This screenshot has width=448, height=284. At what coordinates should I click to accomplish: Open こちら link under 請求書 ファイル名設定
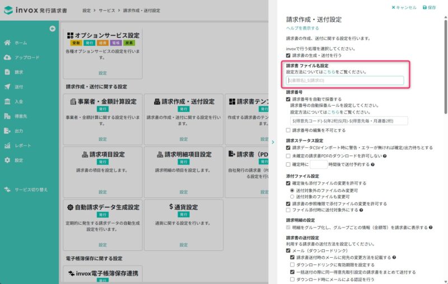(329, 72)
